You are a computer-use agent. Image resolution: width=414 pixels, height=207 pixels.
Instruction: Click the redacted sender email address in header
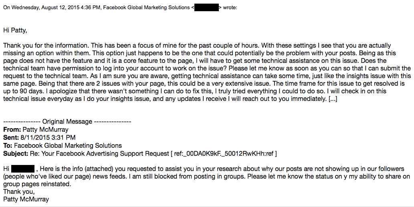206,7
